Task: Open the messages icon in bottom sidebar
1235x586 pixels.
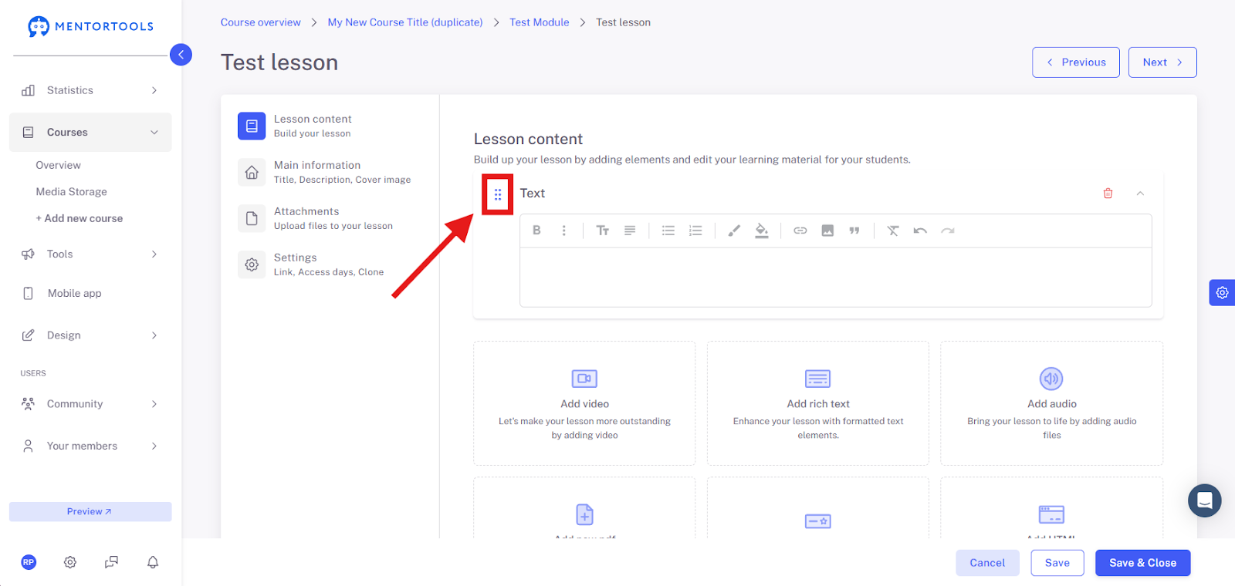Action: tap(112, 562)
